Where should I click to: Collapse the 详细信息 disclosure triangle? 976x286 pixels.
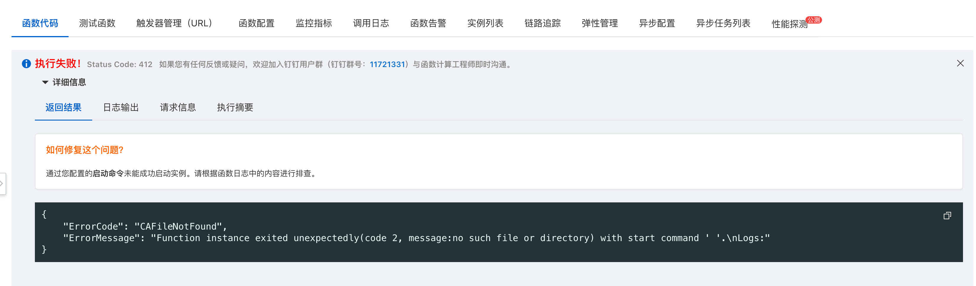point(45,82)
